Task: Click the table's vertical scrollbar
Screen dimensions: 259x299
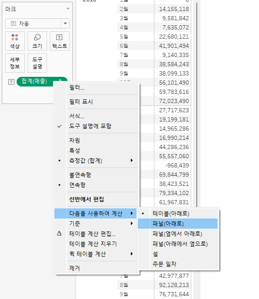Action: coord(196,105)
